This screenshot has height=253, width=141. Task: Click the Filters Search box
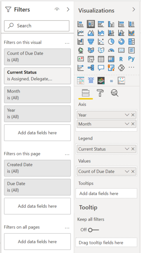(37, 26)
